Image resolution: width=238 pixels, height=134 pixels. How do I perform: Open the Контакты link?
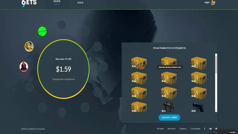pyautogui.click(x=171, y=129)
